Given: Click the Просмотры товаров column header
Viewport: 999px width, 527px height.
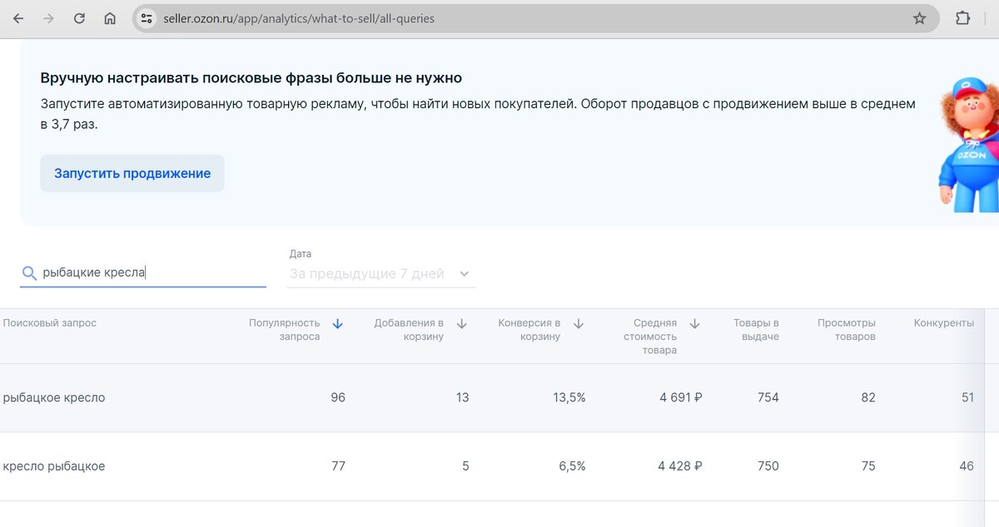Looking at the screenshot, I should point(846,330).
